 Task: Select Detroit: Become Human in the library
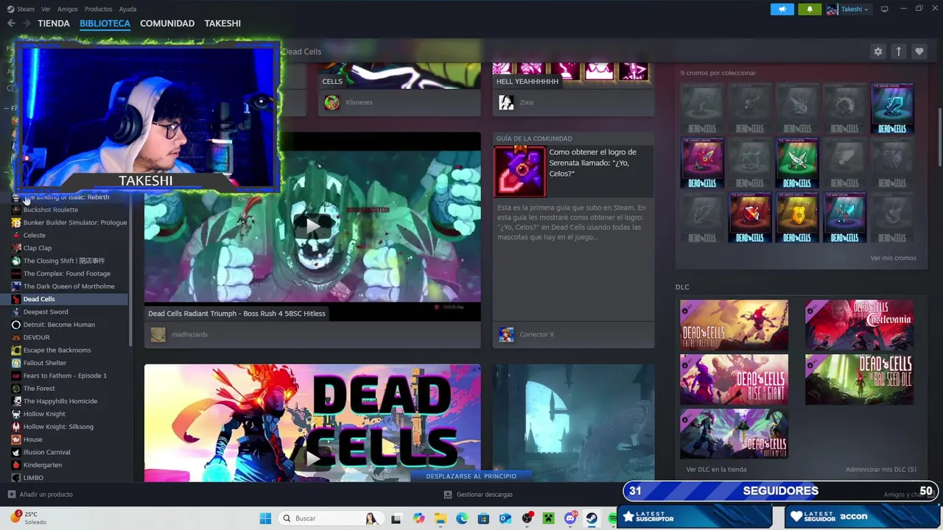(69, 325)
